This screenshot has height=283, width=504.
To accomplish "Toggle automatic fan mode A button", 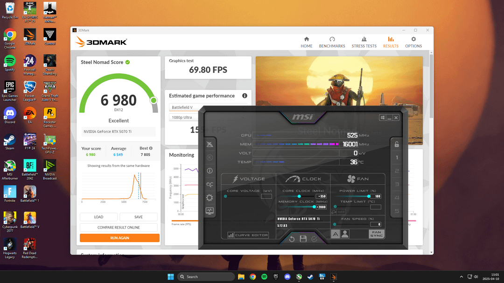I will pyautogui.click(x=335, y=234).
